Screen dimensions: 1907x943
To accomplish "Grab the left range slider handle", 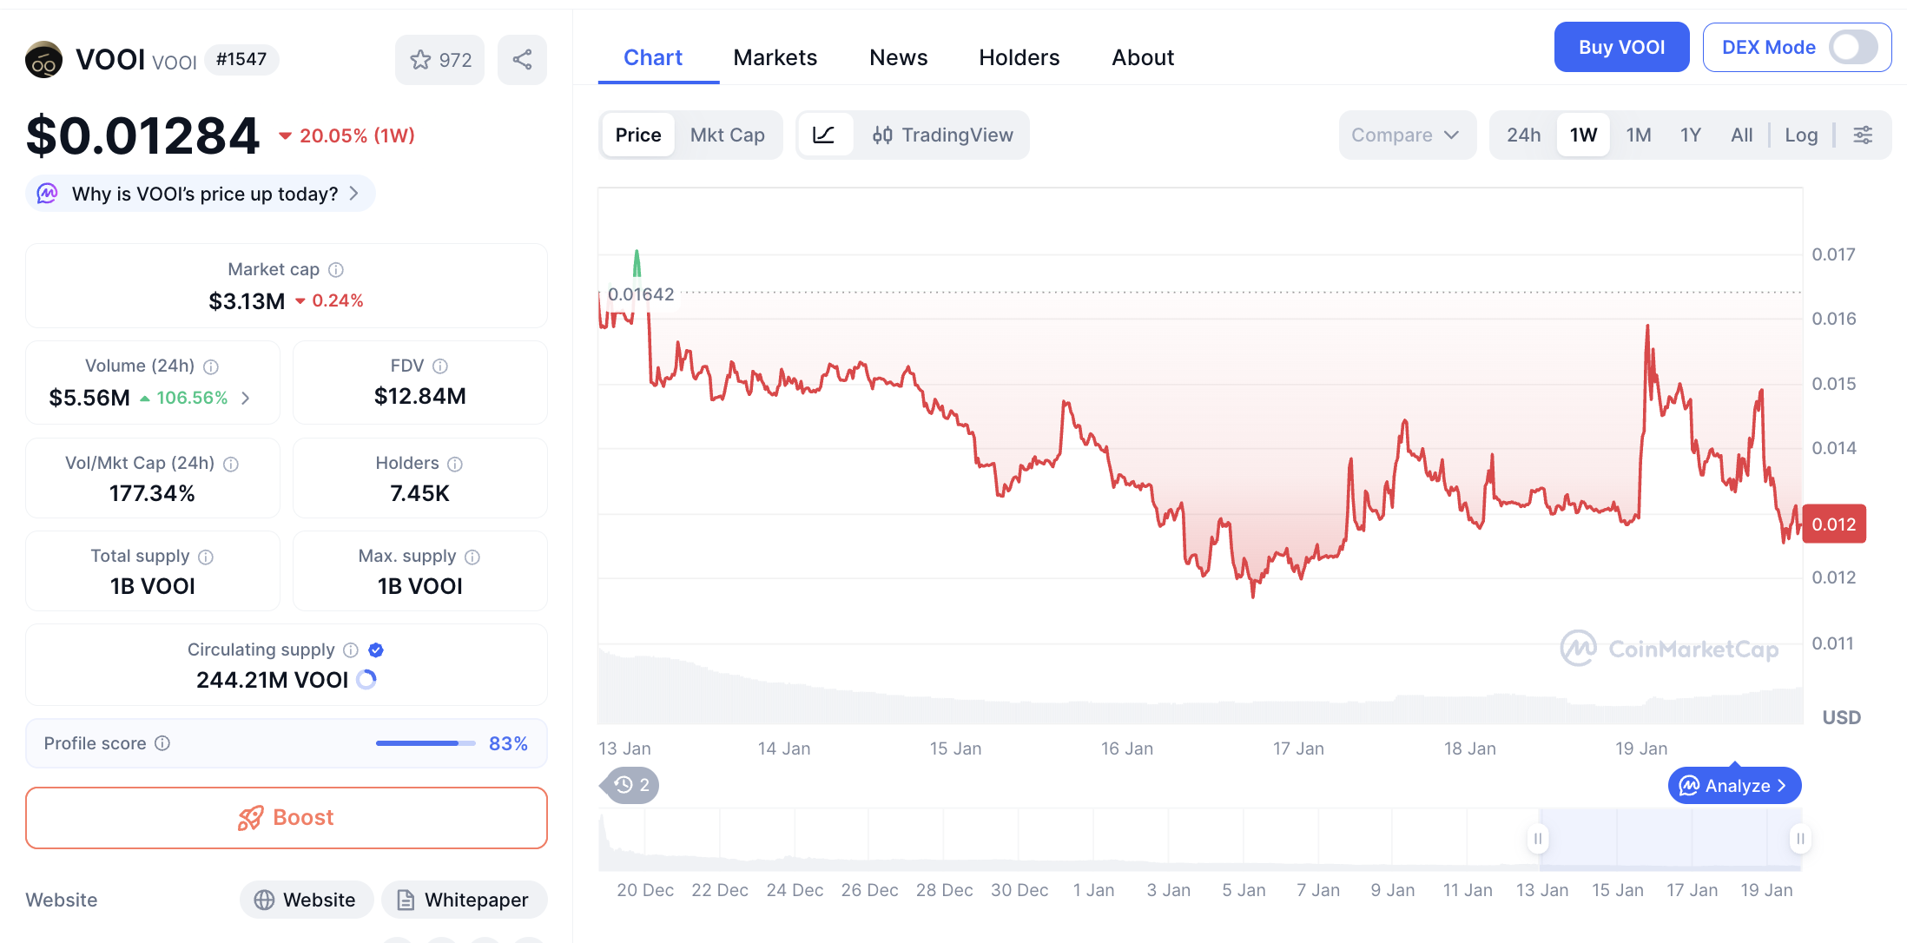I will tap(1538, 839).
